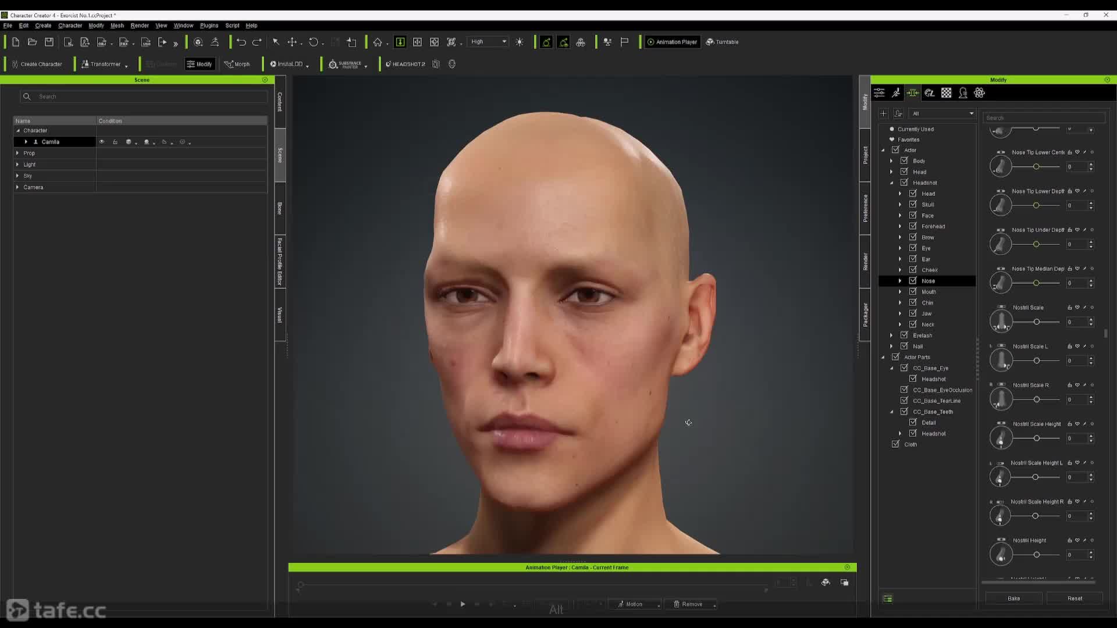Click the list view icon at Modify panel bottom
Viewport: 1117px width, 628px height.
click(x=888, y=598)
